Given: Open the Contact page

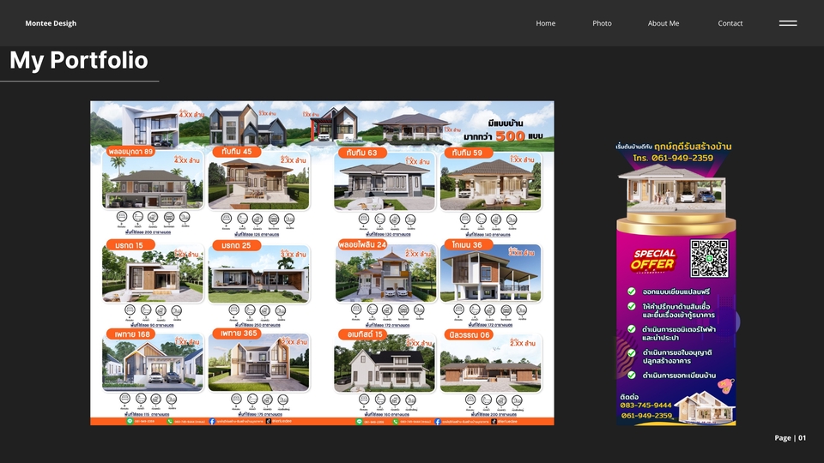Looking at the screenshot, I should (730, 23).
